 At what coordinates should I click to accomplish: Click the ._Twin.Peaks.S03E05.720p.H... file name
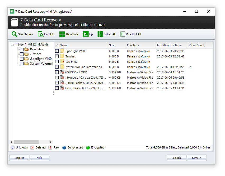85,83
